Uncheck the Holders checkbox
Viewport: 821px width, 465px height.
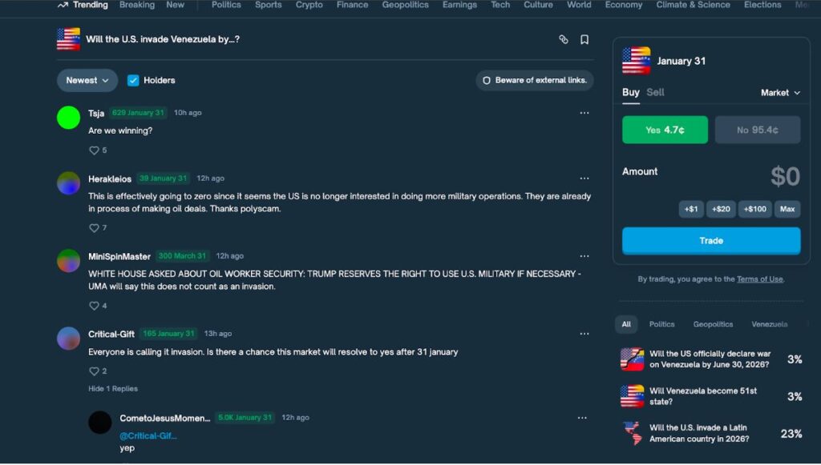coord(133,81)
